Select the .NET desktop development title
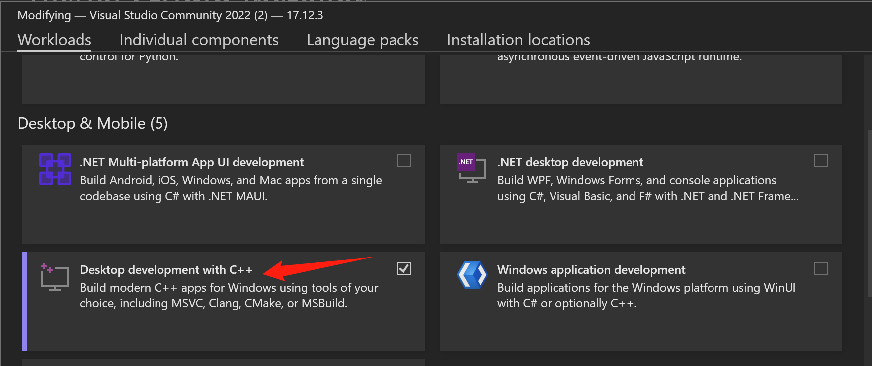This screenshot has height=366, width=872. [570, 162]
